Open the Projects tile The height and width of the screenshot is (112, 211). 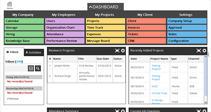[x=106, y=21]
